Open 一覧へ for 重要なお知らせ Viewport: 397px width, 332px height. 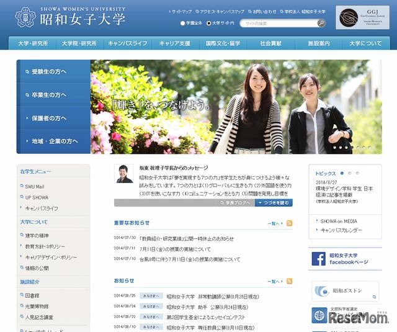tap(275, 223)
